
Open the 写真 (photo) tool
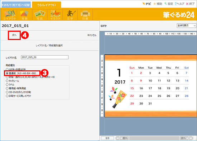(40, 15)
